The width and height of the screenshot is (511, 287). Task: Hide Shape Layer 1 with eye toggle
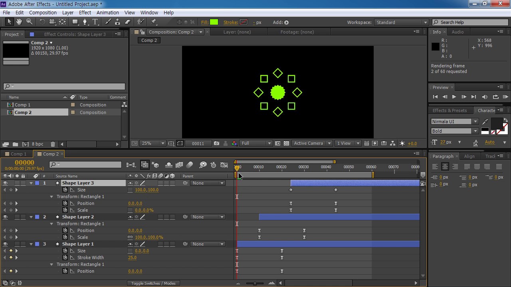(5, 244)
